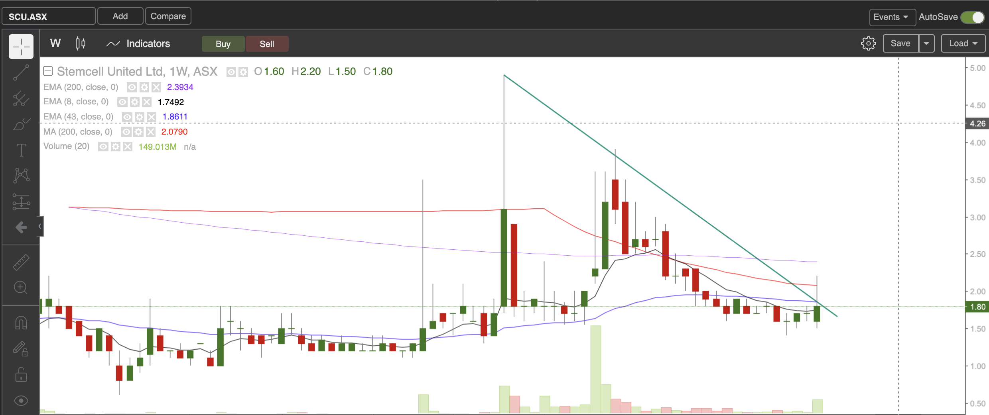The height and width of the screenshot is (415, 989).
Task: Click the 4.26 crosshair price label
Action: pyautogui.click(x=977, y=123)
